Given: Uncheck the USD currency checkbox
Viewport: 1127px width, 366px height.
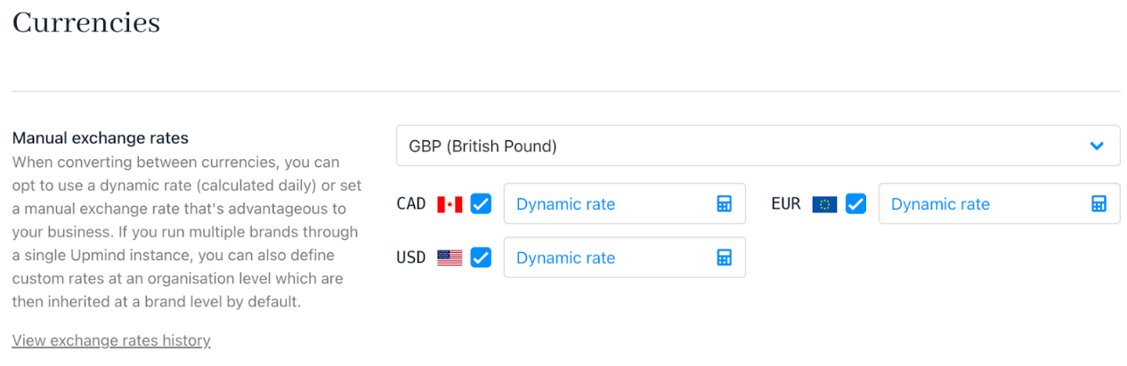Looking at the screenshot, I should (x=481, y=258).
